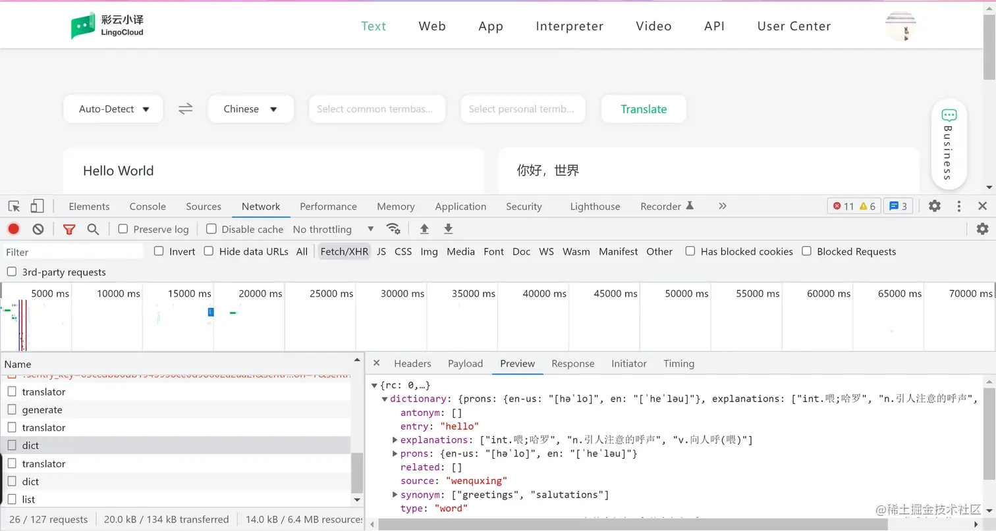The width and height of the screenshot is (996, 531).
Task: Open the 3 messages issues badge
Action: 898,206
